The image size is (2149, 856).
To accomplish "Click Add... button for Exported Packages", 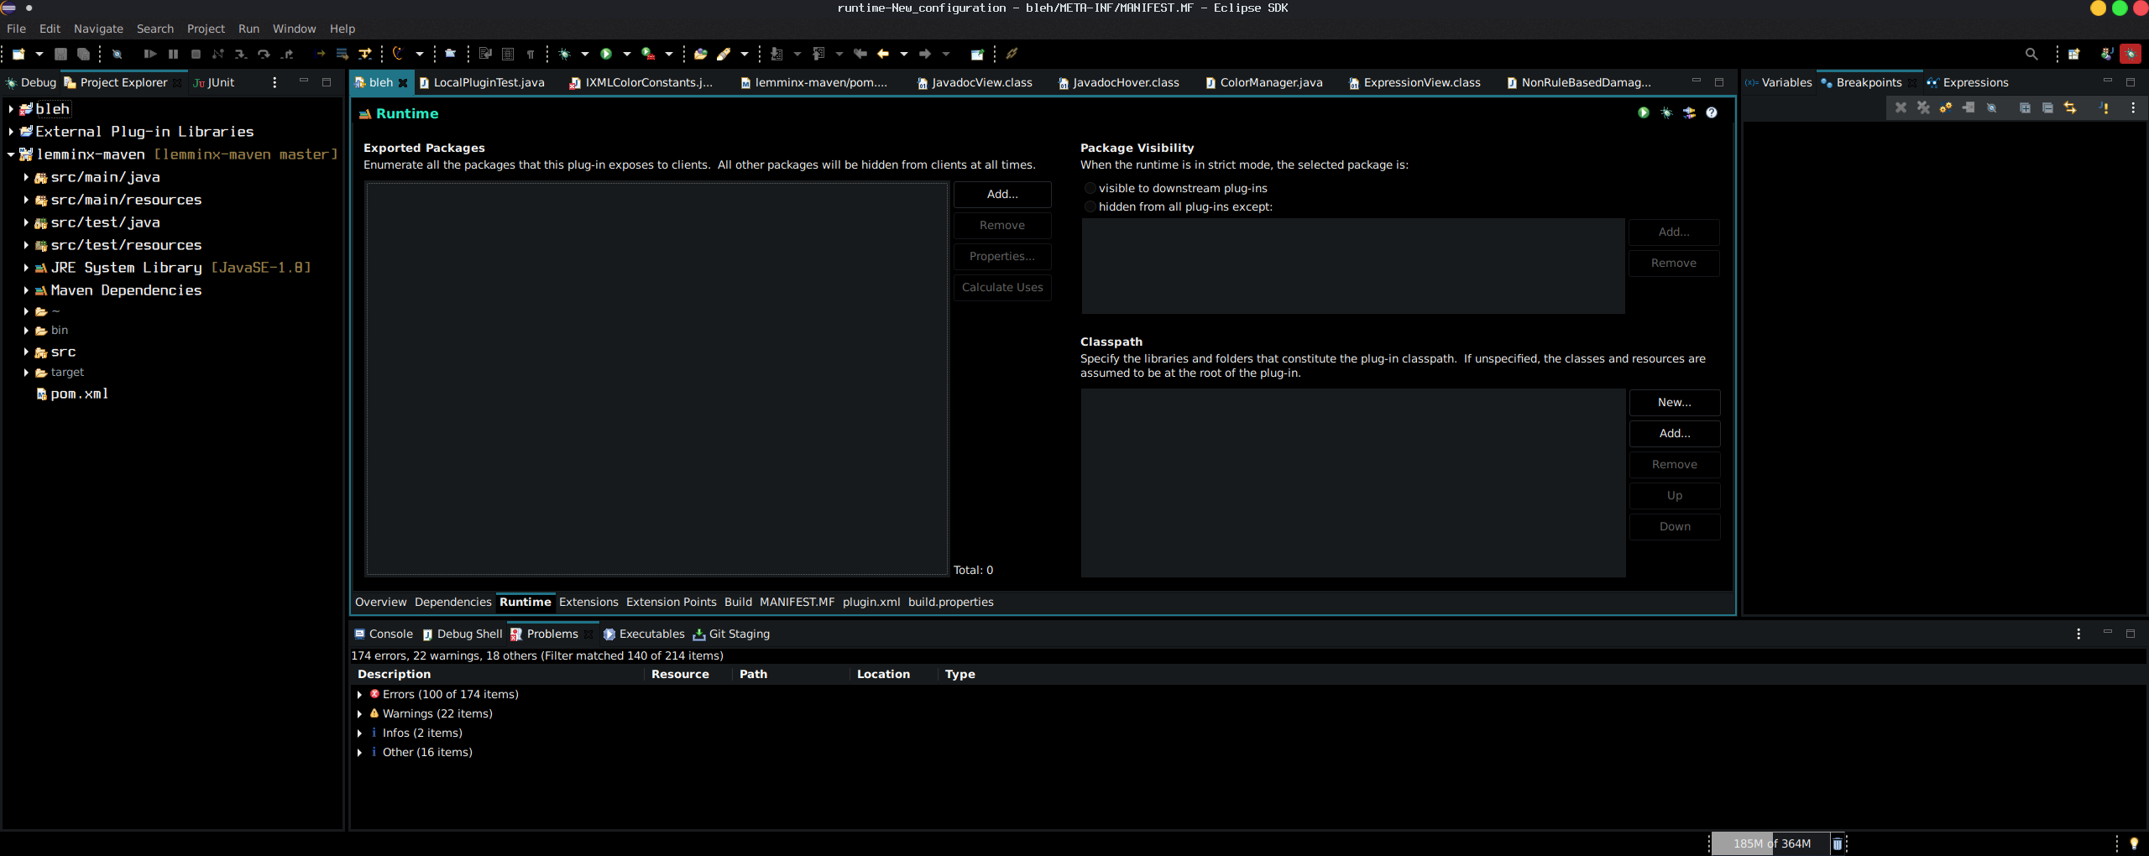I will pyautogui.click(x=1002, y=194).
